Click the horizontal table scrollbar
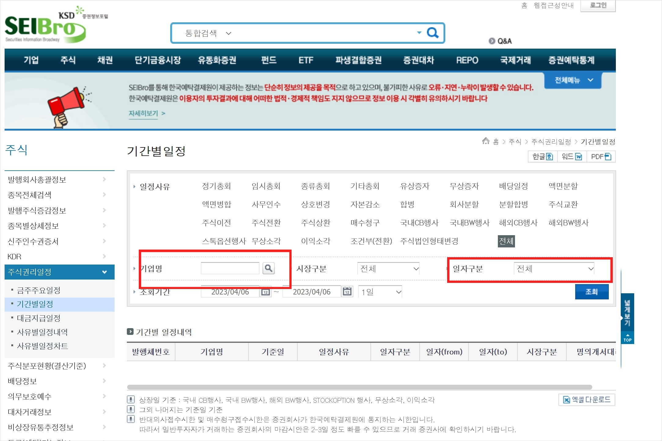The width and height of the screenshot is (662, 441). click(x=359, y=387)
